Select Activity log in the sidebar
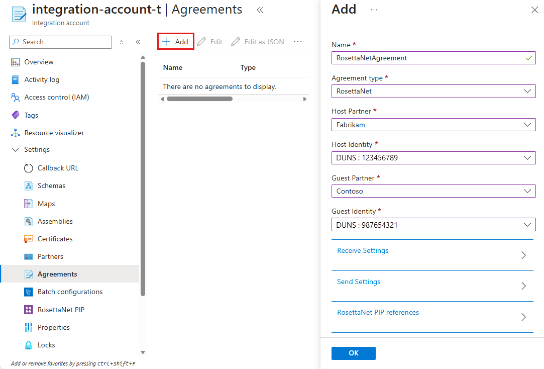 pyautogui.click(x=42, y=80)
